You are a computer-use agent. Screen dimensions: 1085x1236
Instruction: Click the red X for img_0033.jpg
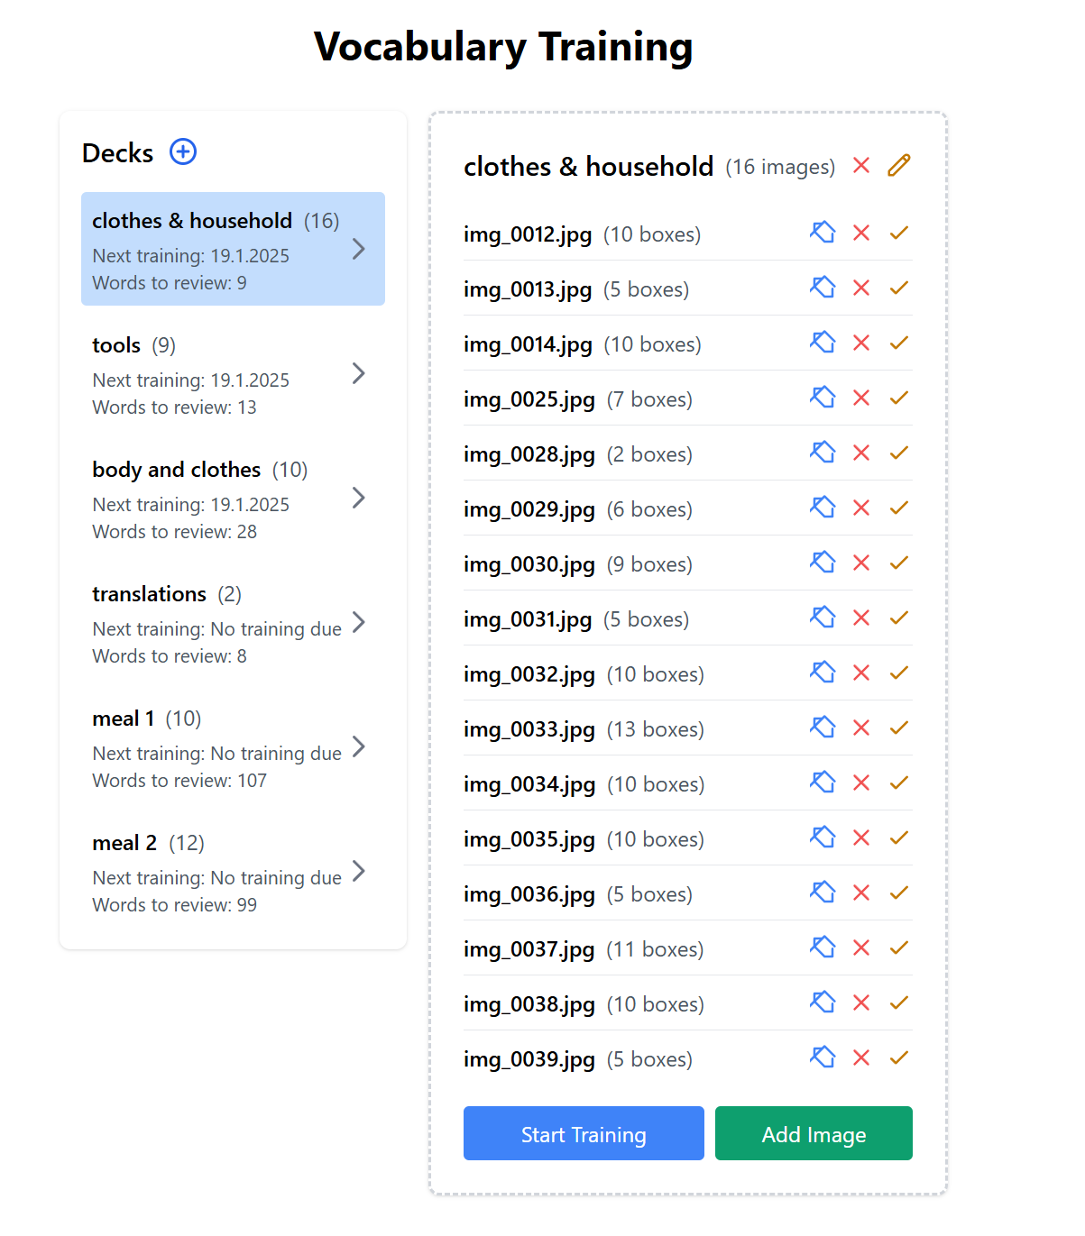click(x=861, y=728)
